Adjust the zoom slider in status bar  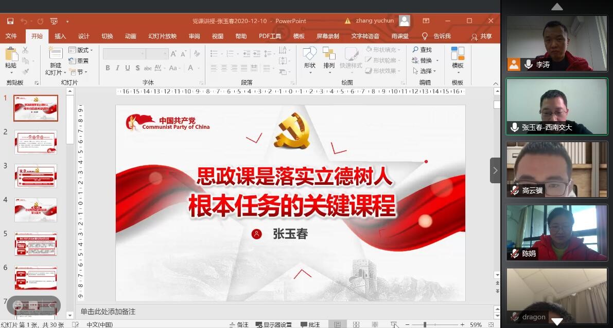pyautogui.click(x=425, y=324)
